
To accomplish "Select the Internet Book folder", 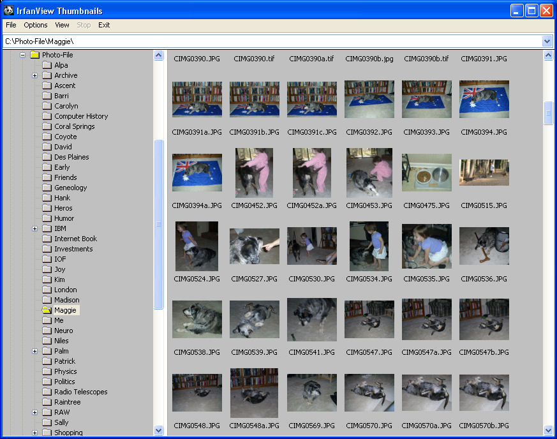I will (76, 239).
